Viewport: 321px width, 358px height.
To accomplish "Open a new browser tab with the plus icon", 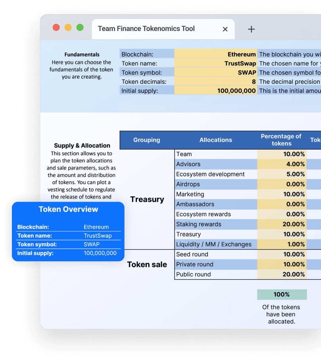I will tap(251, 29).
